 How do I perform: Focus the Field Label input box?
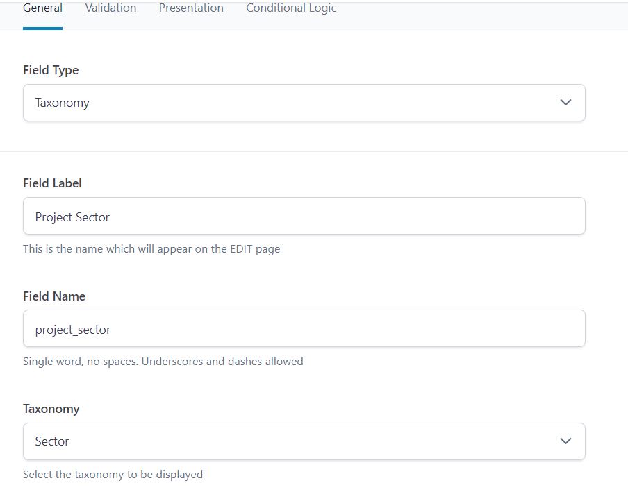(304, 217)
